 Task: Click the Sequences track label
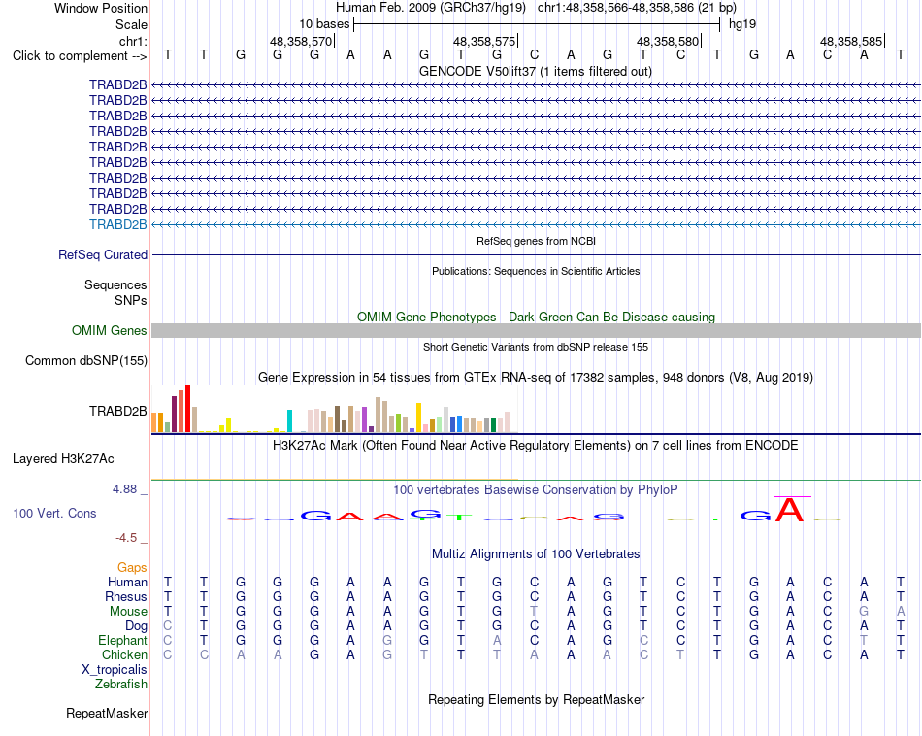[115, 284]
